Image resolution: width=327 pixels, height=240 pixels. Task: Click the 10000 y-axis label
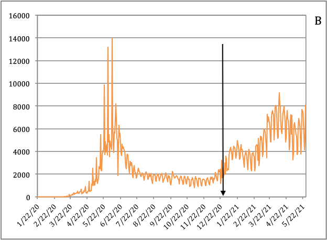pyautogui.click(x=19, y=84)
